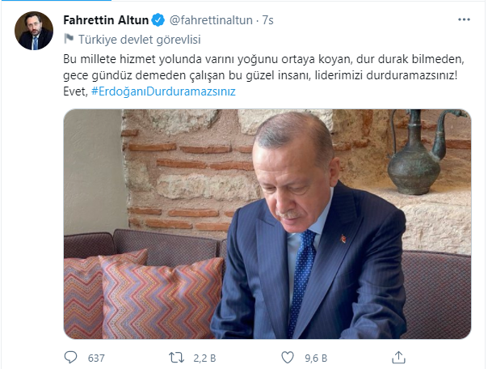Click the blue loading progress bar at top

56,0
